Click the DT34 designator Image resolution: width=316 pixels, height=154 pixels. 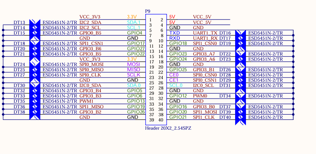click(x=225, y=96)
